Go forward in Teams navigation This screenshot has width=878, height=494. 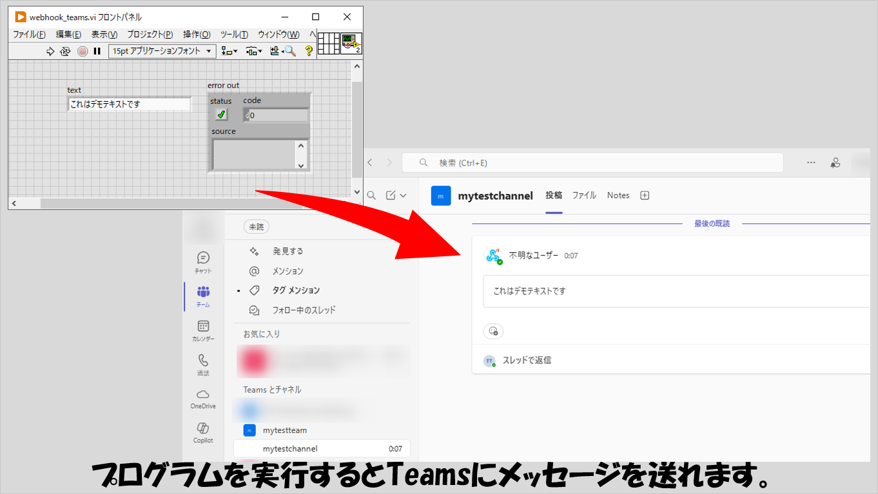tap(389, 163)
